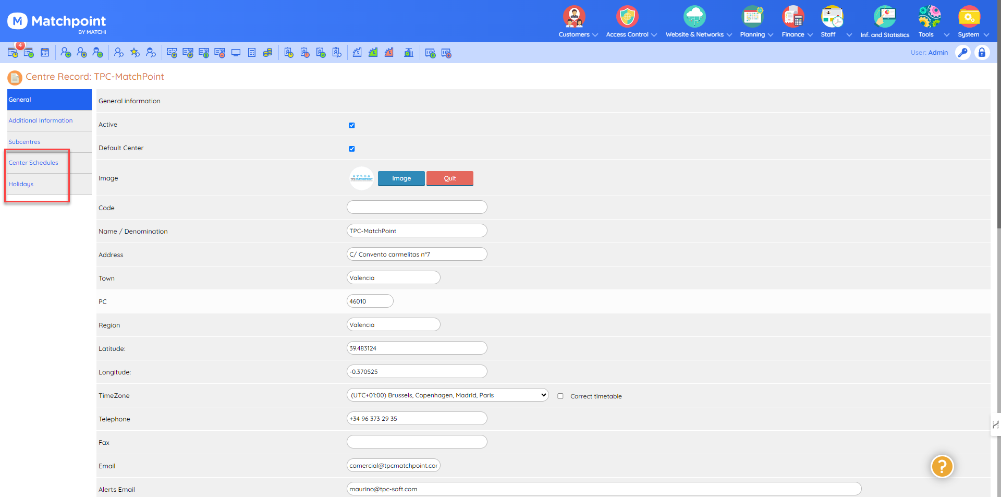Click the cash with green up-arrow icon
Screen dimensions: 1001x497
[430, 53]
